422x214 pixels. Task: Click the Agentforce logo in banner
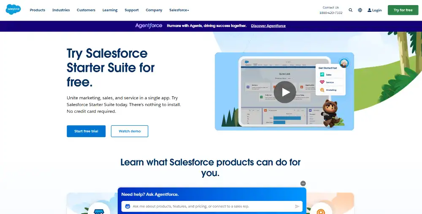[x=149, y=26]
